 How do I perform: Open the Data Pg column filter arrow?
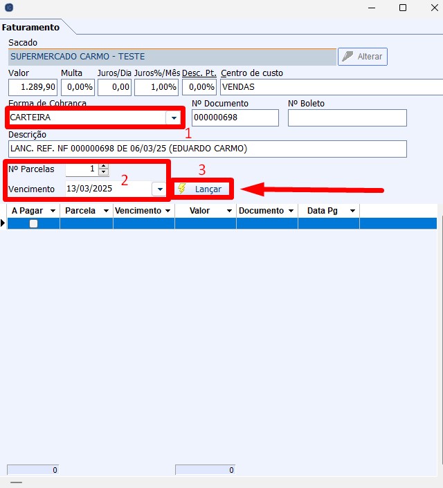tap(352, 211)
